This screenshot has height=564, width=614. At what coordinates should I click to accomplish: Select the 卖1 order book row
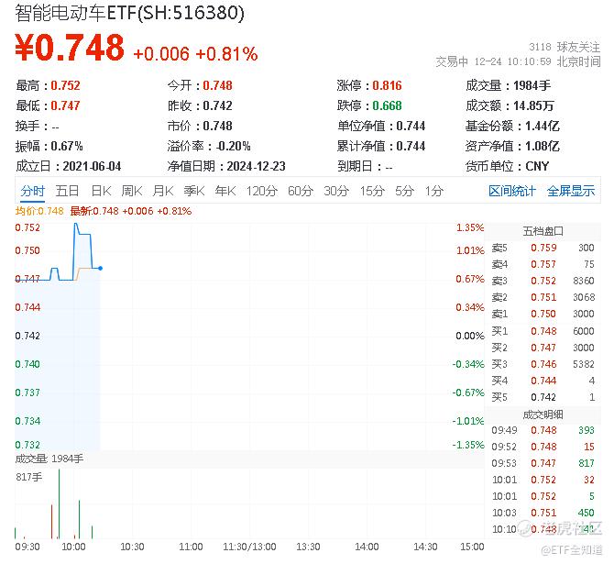pyautogui.click(x=543, y=314)
